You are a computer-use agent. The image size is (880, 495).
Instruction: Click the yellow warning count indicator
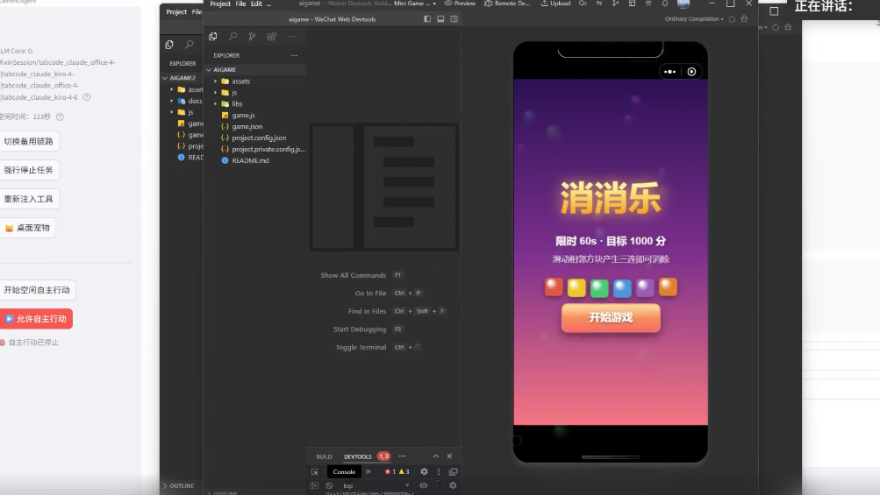tap(404, 472)
